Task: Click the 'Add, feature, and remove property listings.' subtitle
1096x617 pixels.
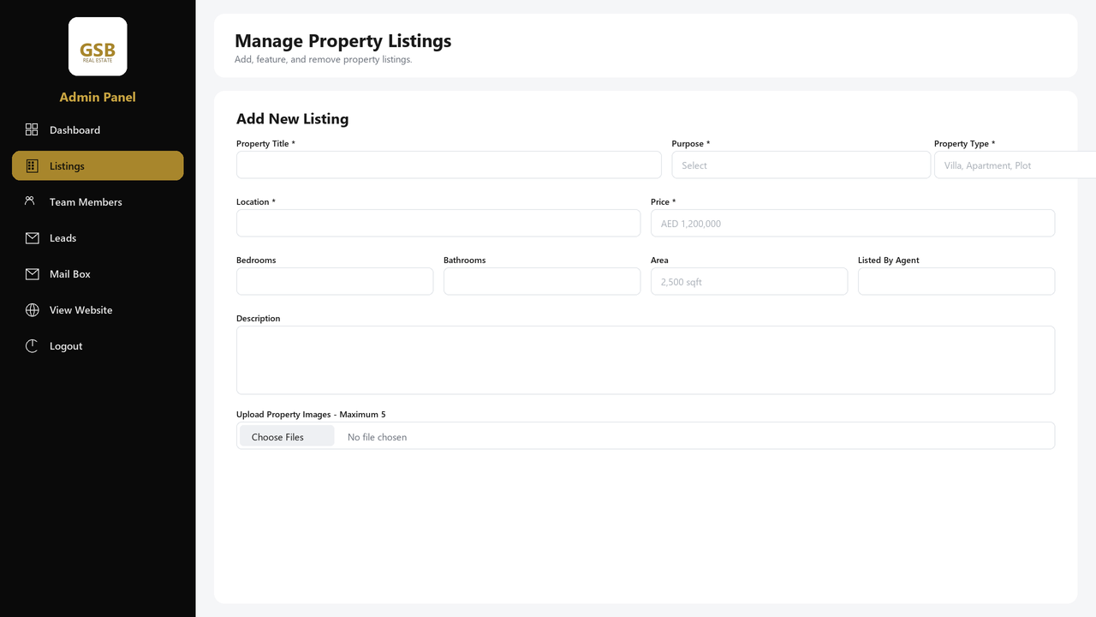Action: [x=323, y=60]
